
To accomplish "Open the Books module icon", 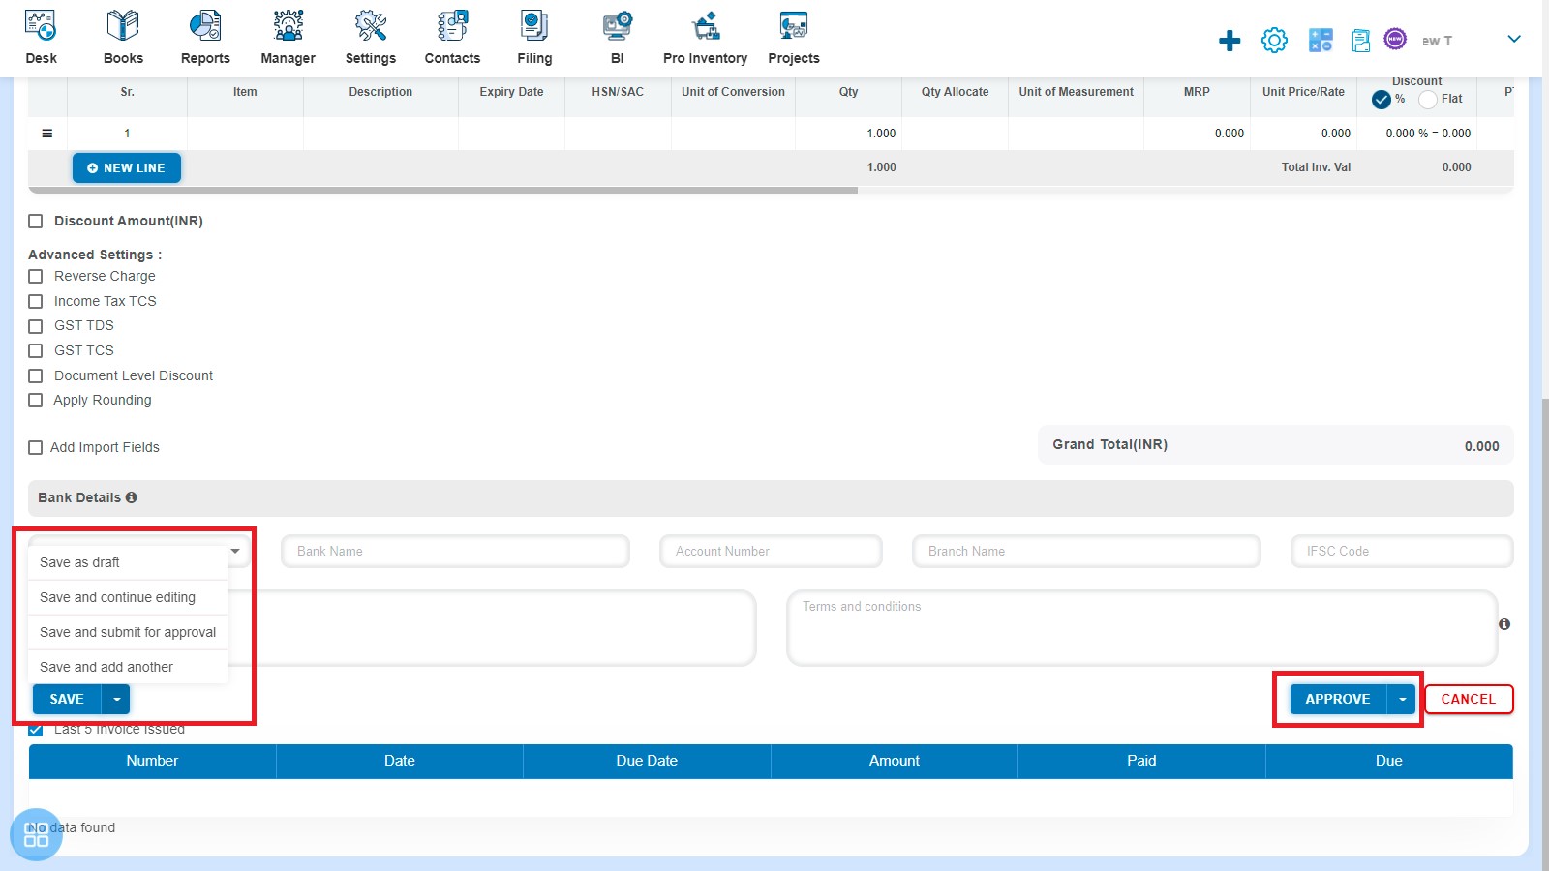I will (x=123, y=25).
